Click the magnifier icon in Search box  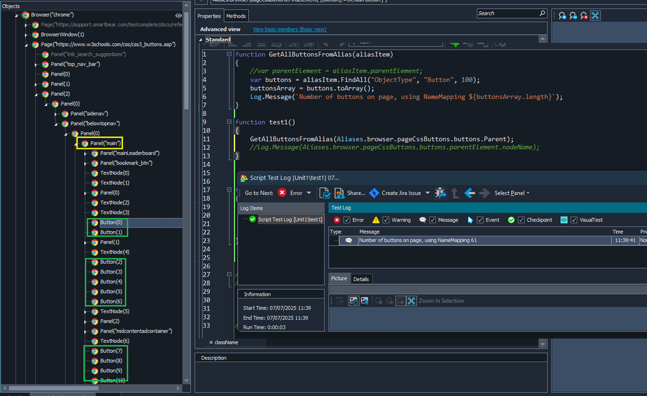pyautogui.click(x=542, y=13)
